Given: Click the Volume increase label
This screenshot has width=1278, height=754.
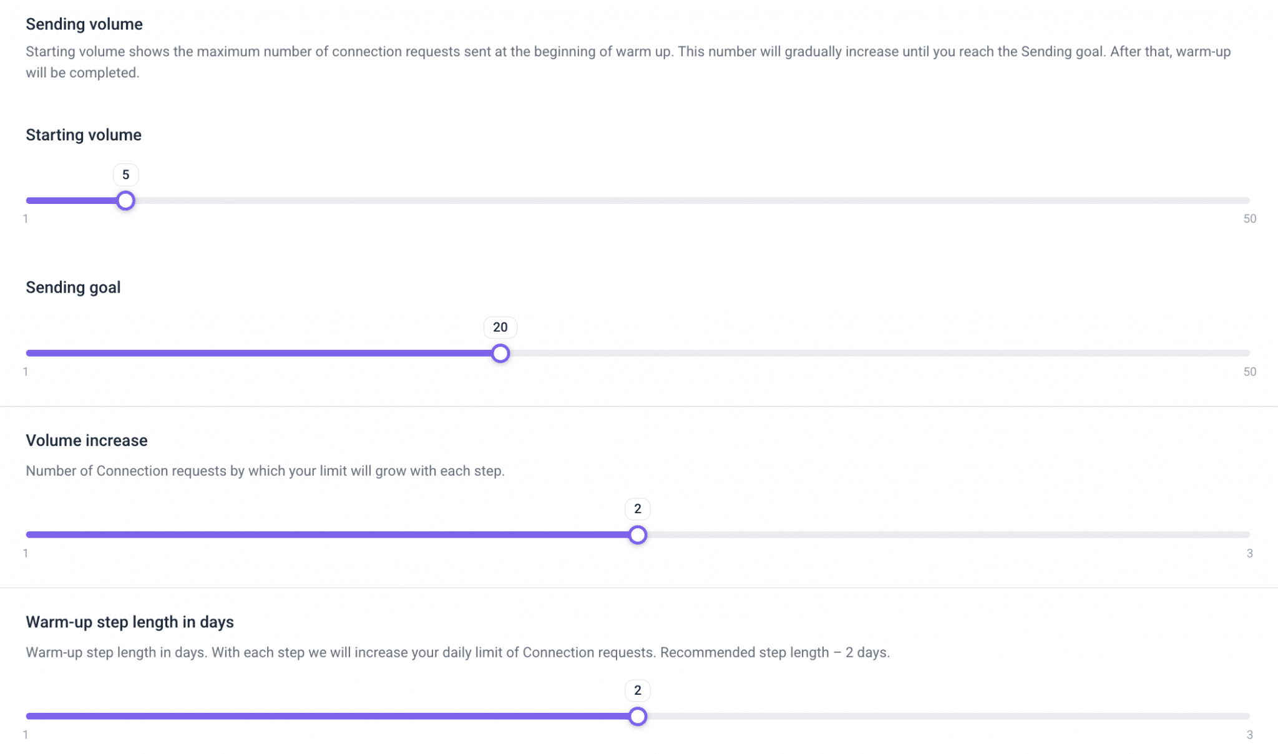Looking at the screenshot, I should tap(86, 440).
